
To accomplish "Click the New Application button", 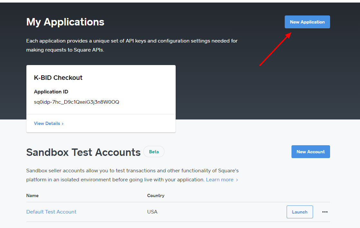I will tap(307, 22).
